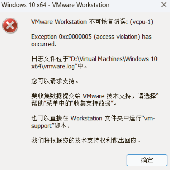170x170 pixels.
Task: Click the 要收集数据提交给 text
Action: pyautogui.click(x=56, y=96)
